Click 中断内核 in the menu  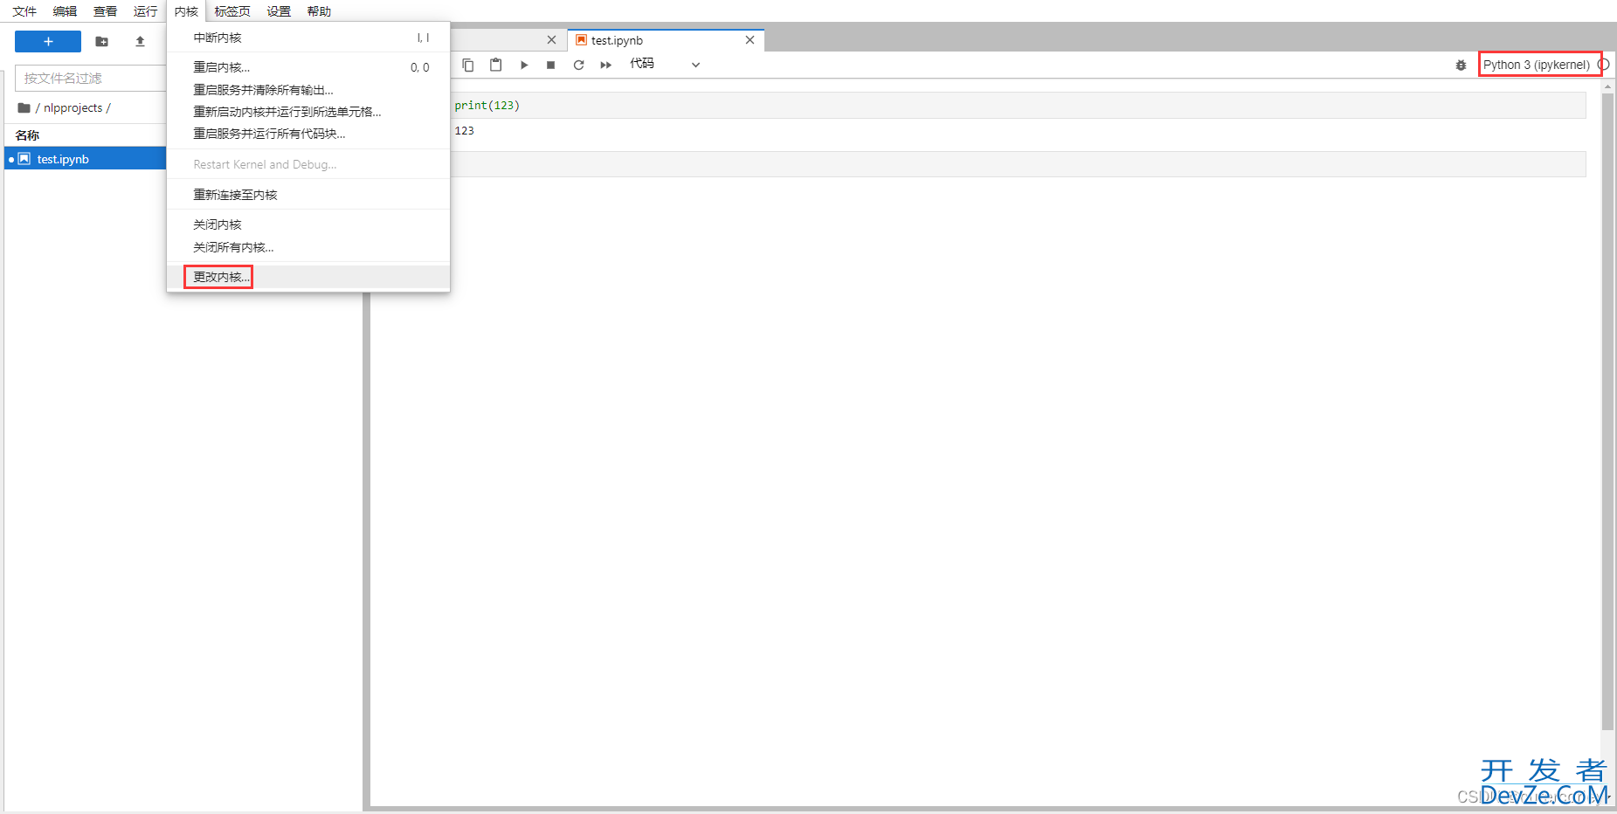pyautogui.click(x=218, y=38)
